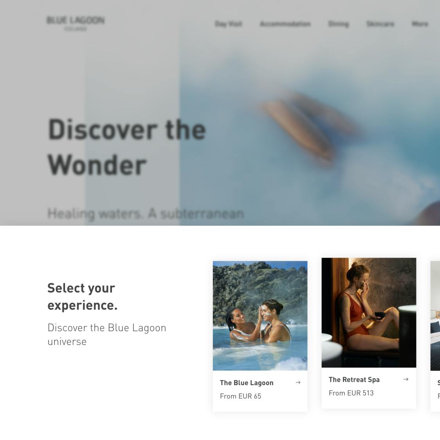This screenshot has width=440, height=440.
Task: Select the partially visible third experience card
Action: coord(435,336)
